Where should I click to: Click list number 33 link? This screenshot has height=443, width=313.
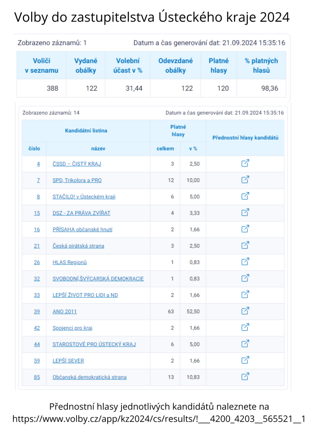(37, 295)
